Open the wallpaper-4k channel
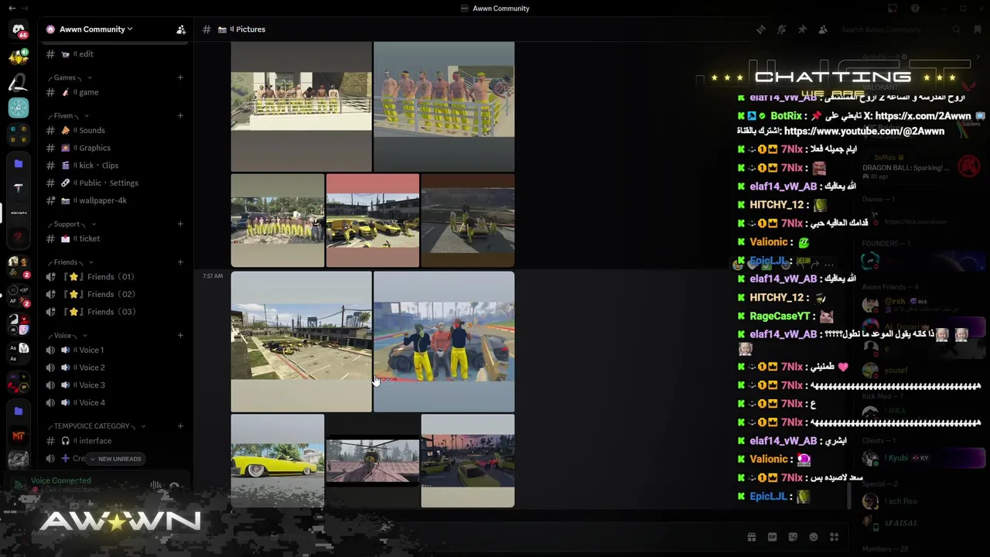 click(116, 200)
